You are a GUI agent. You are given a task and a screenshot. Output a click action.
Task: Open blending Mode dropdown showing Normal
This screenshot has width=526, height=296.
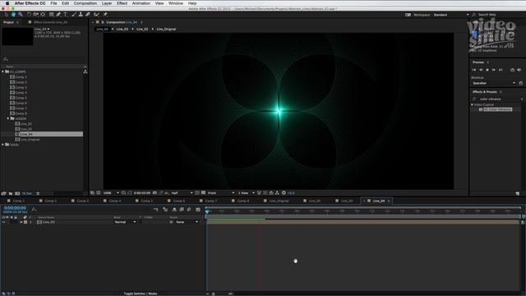click(125, 222)
